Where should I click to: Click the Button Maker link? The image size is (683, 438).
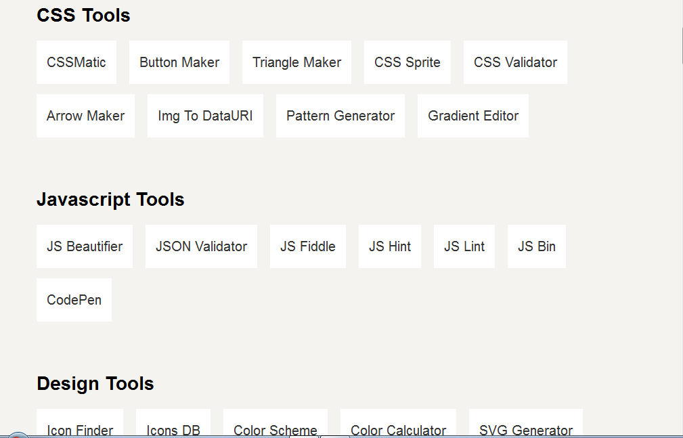tap(179, 62)
